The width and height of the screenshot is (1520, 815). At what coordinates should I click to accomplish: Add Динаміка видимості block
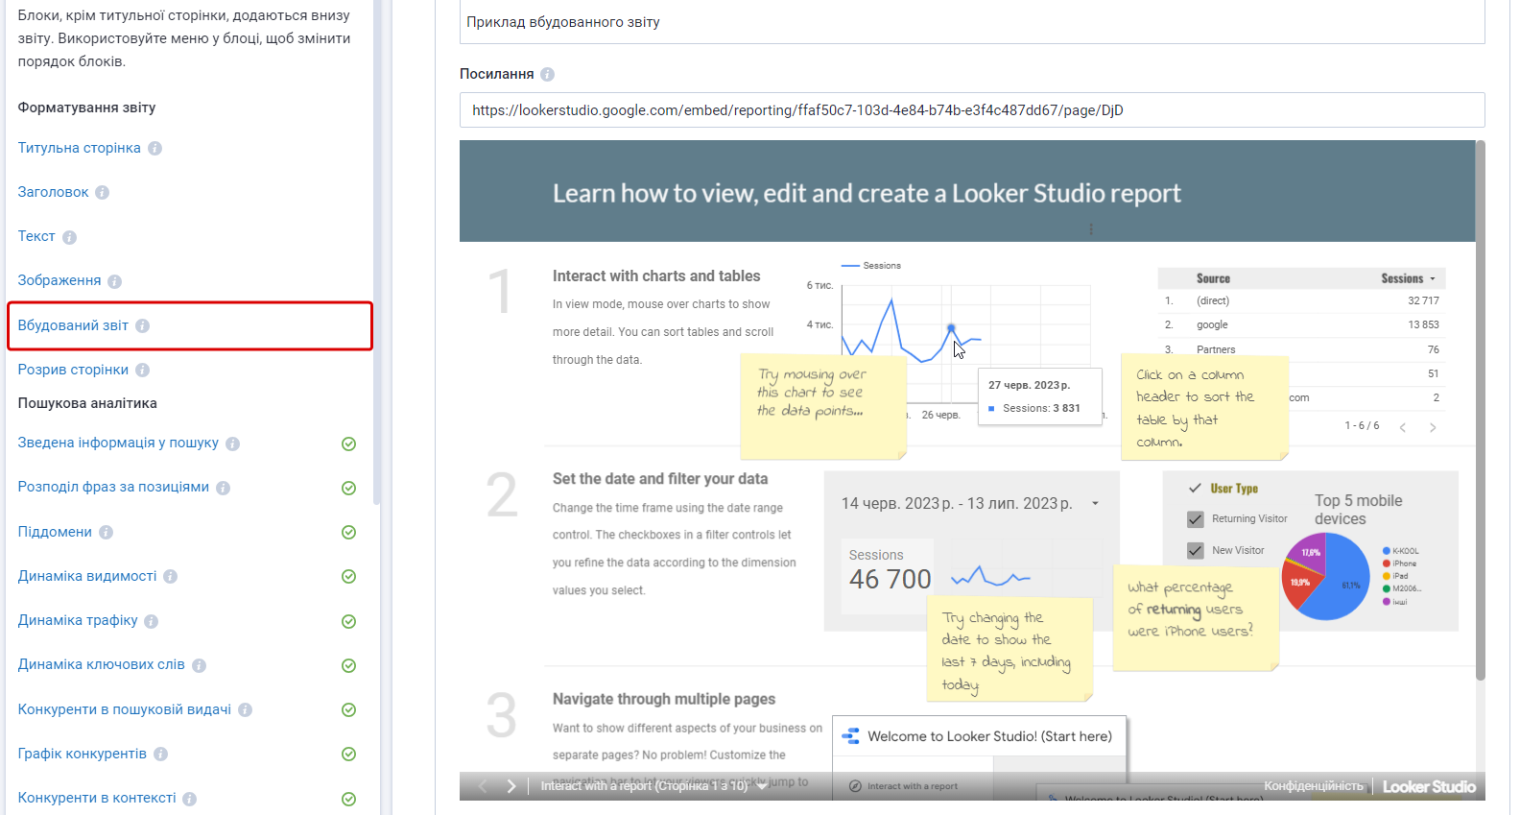click(x=87, y=576)
